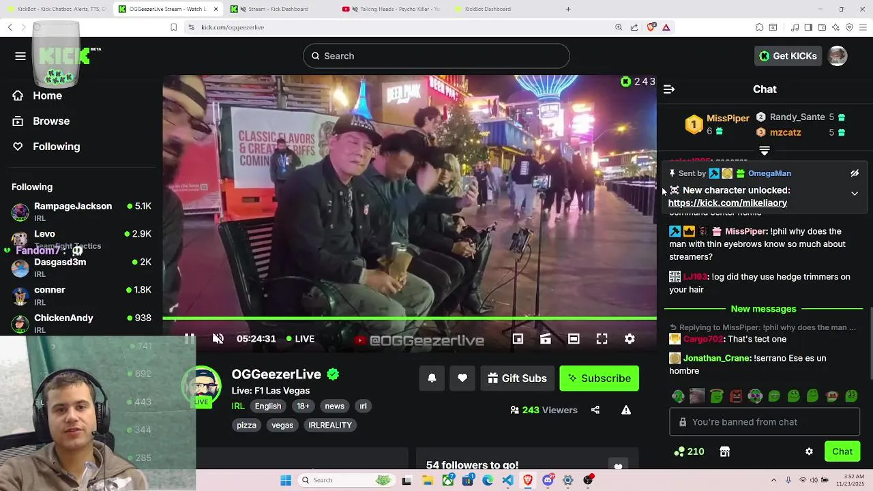This screenshot has width=873, height=491.
Task: Share the stream via share icon
Action: click(x=595, y=410)
